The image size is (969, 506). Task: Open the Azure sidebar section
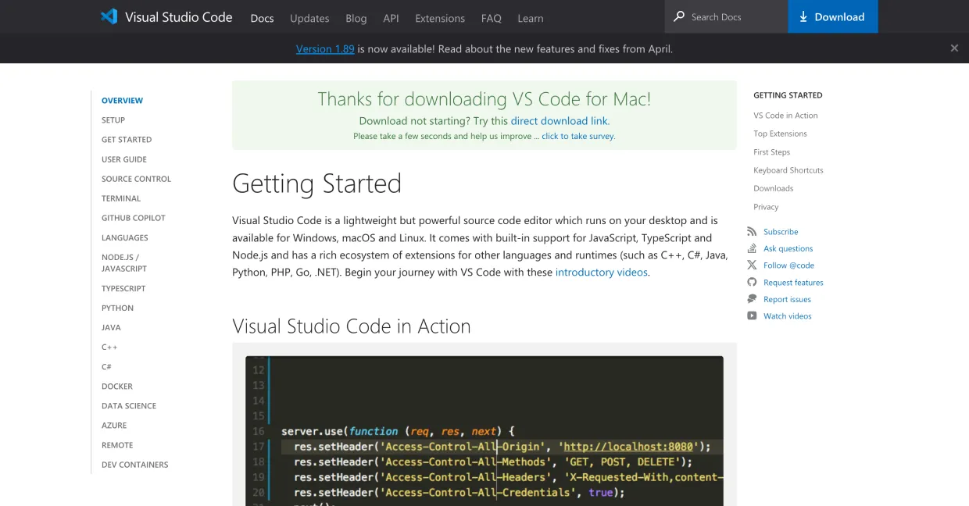[114, 426]
